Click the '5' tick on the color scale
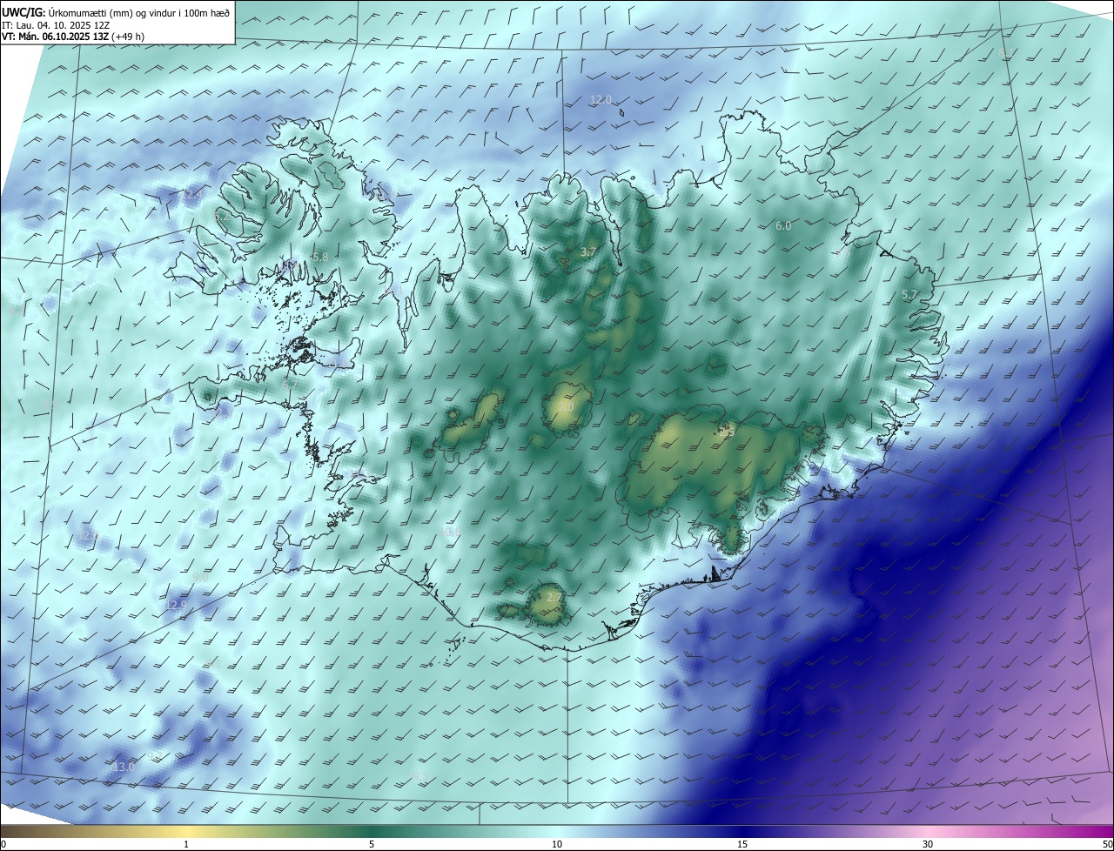 tap(372, 844)
